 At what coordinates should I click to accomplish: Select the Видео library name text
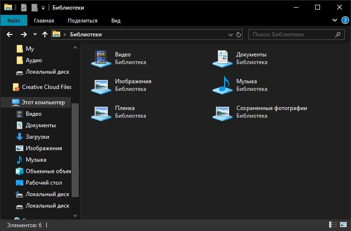click(123, 55)
